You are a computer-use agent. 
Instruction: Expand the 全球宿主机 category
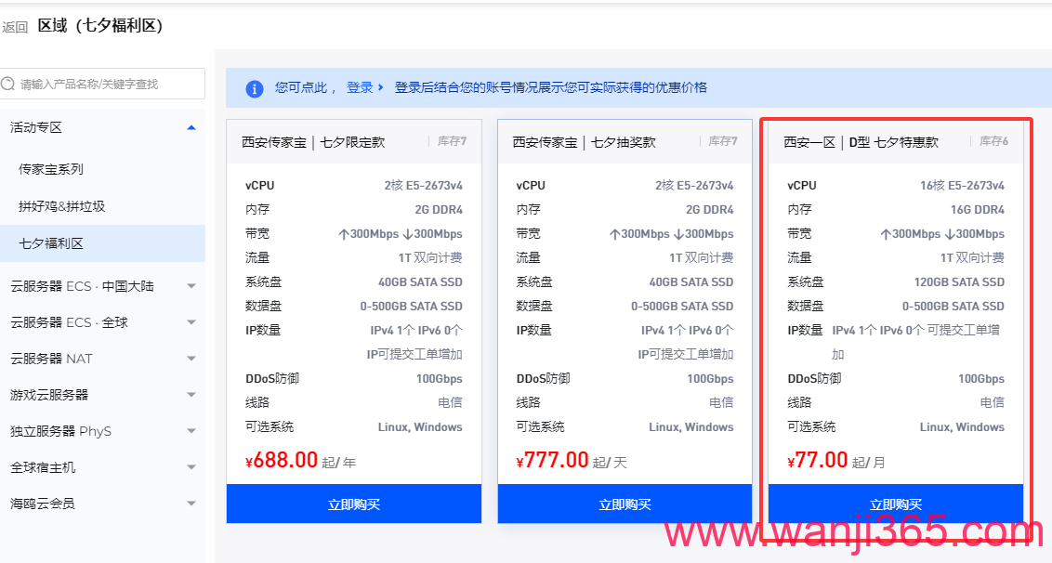pyautogui.click(x=191, y=467)
